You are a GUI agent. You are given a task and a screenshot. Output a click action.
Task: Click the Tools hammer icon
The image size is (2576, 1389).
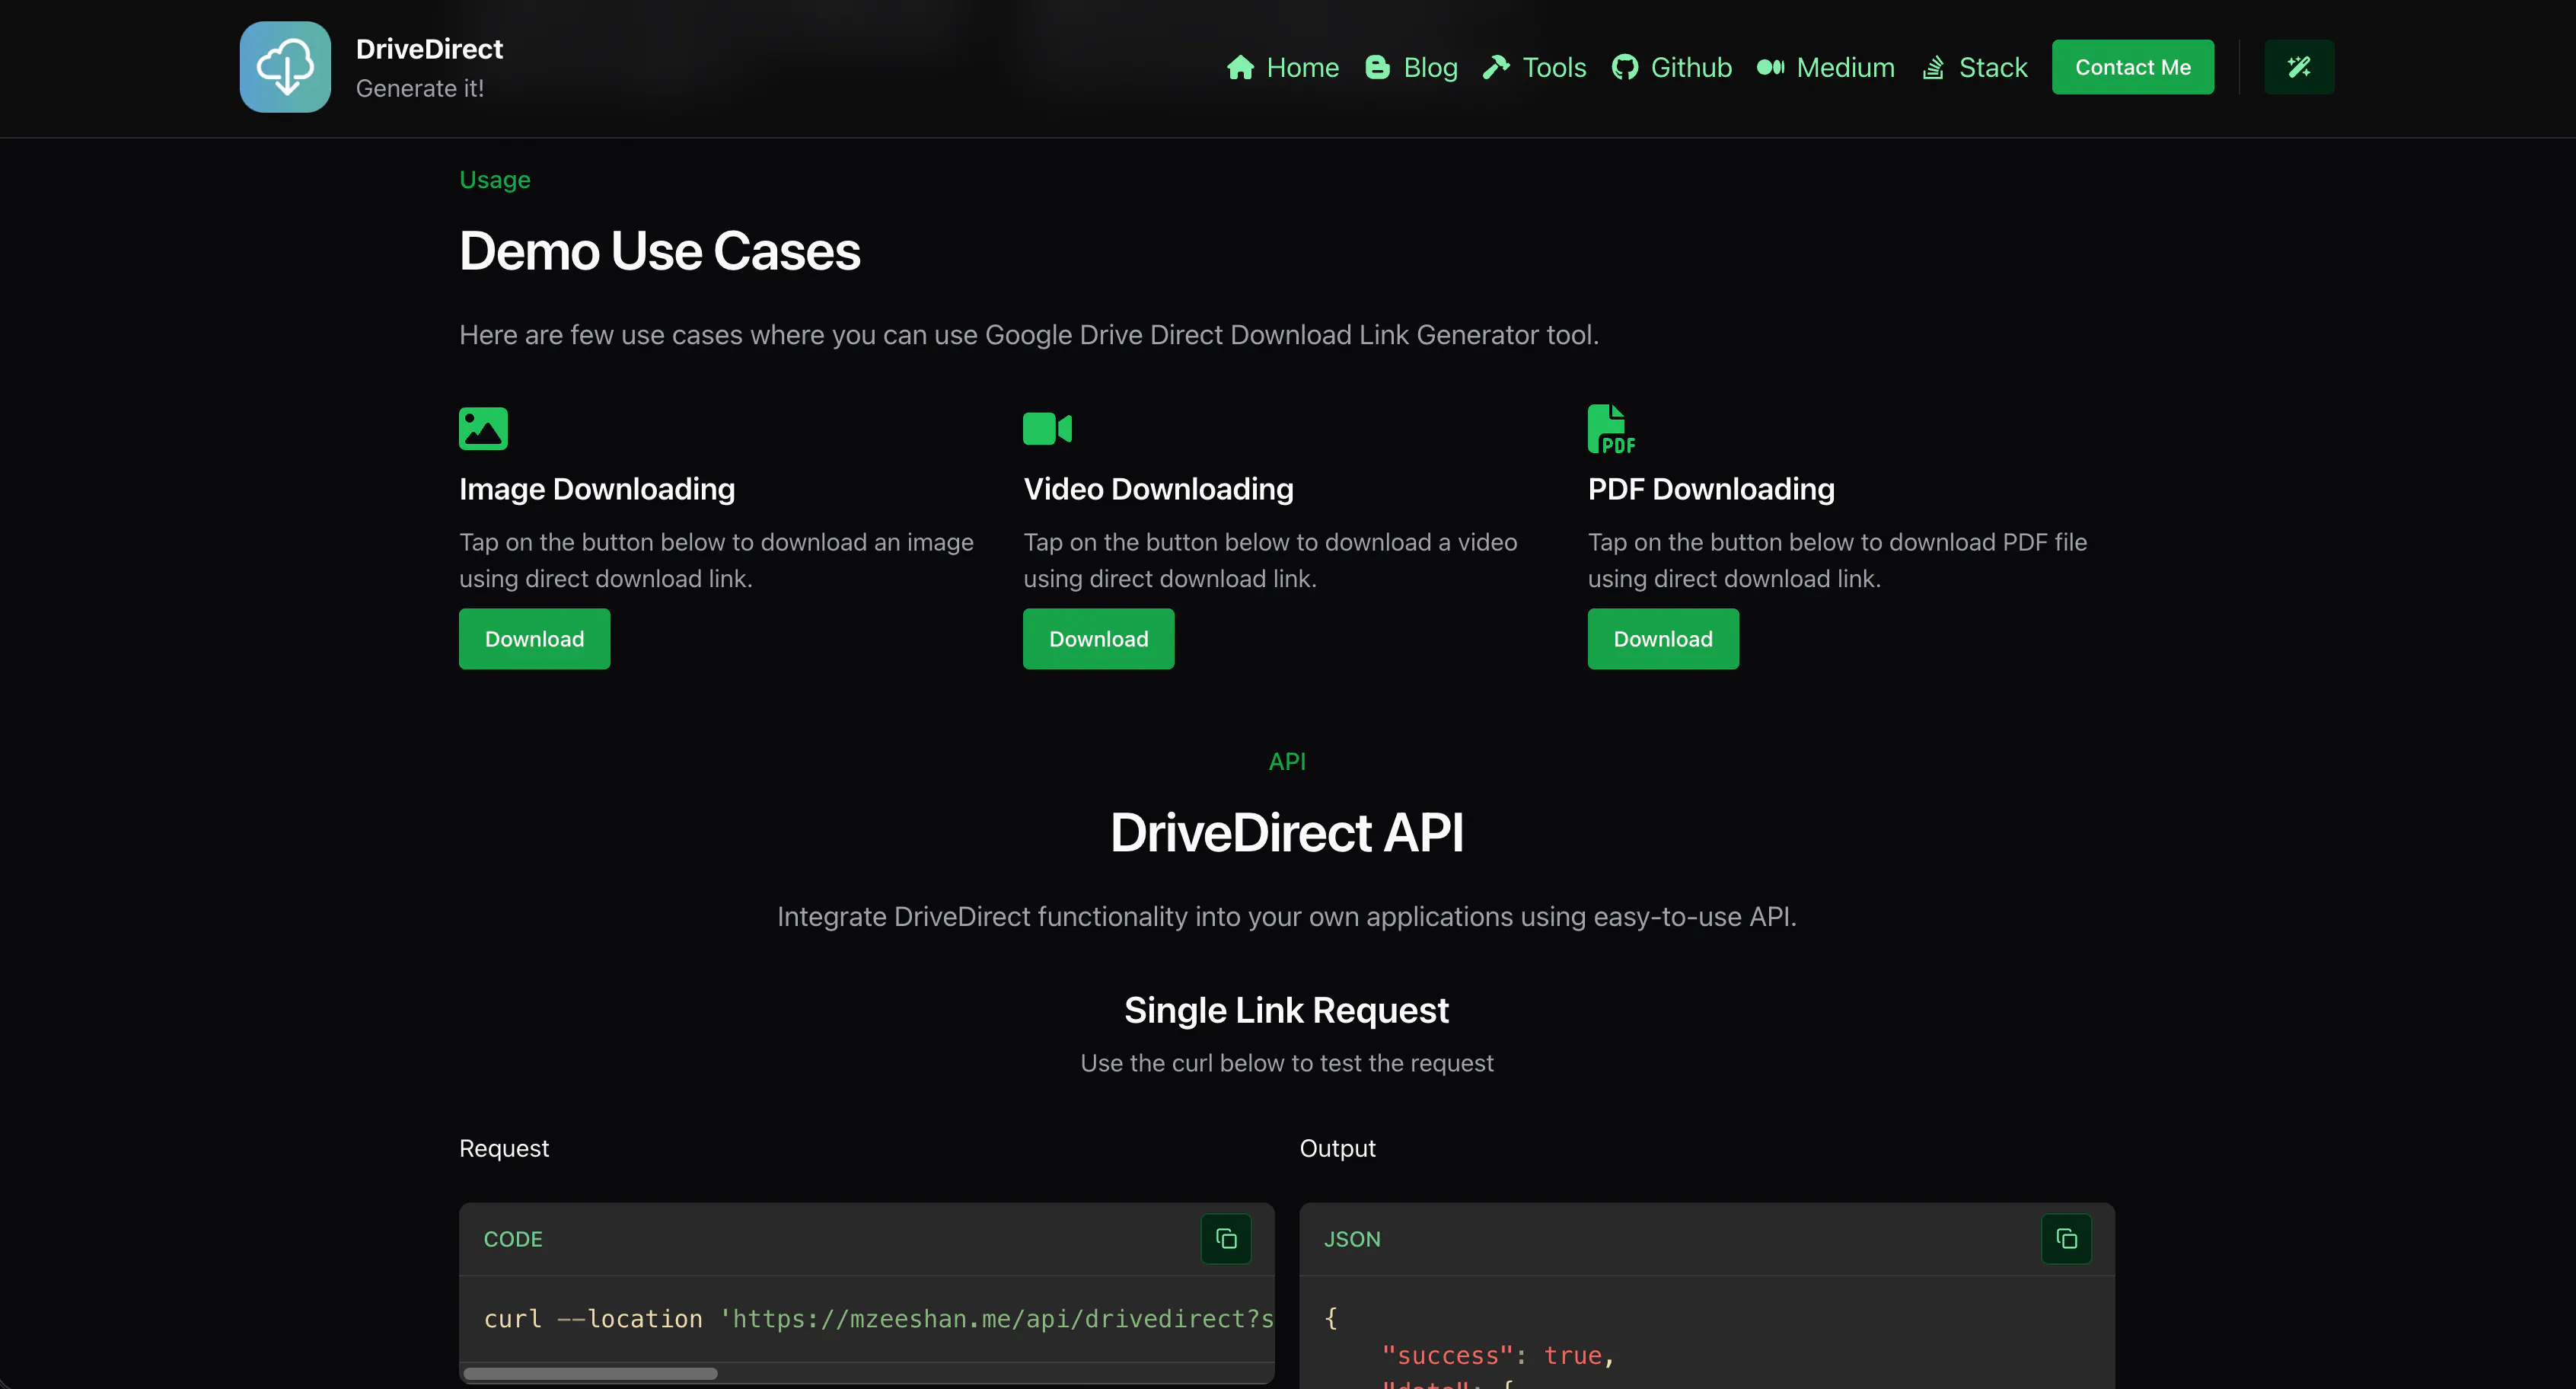(1496, 67)
